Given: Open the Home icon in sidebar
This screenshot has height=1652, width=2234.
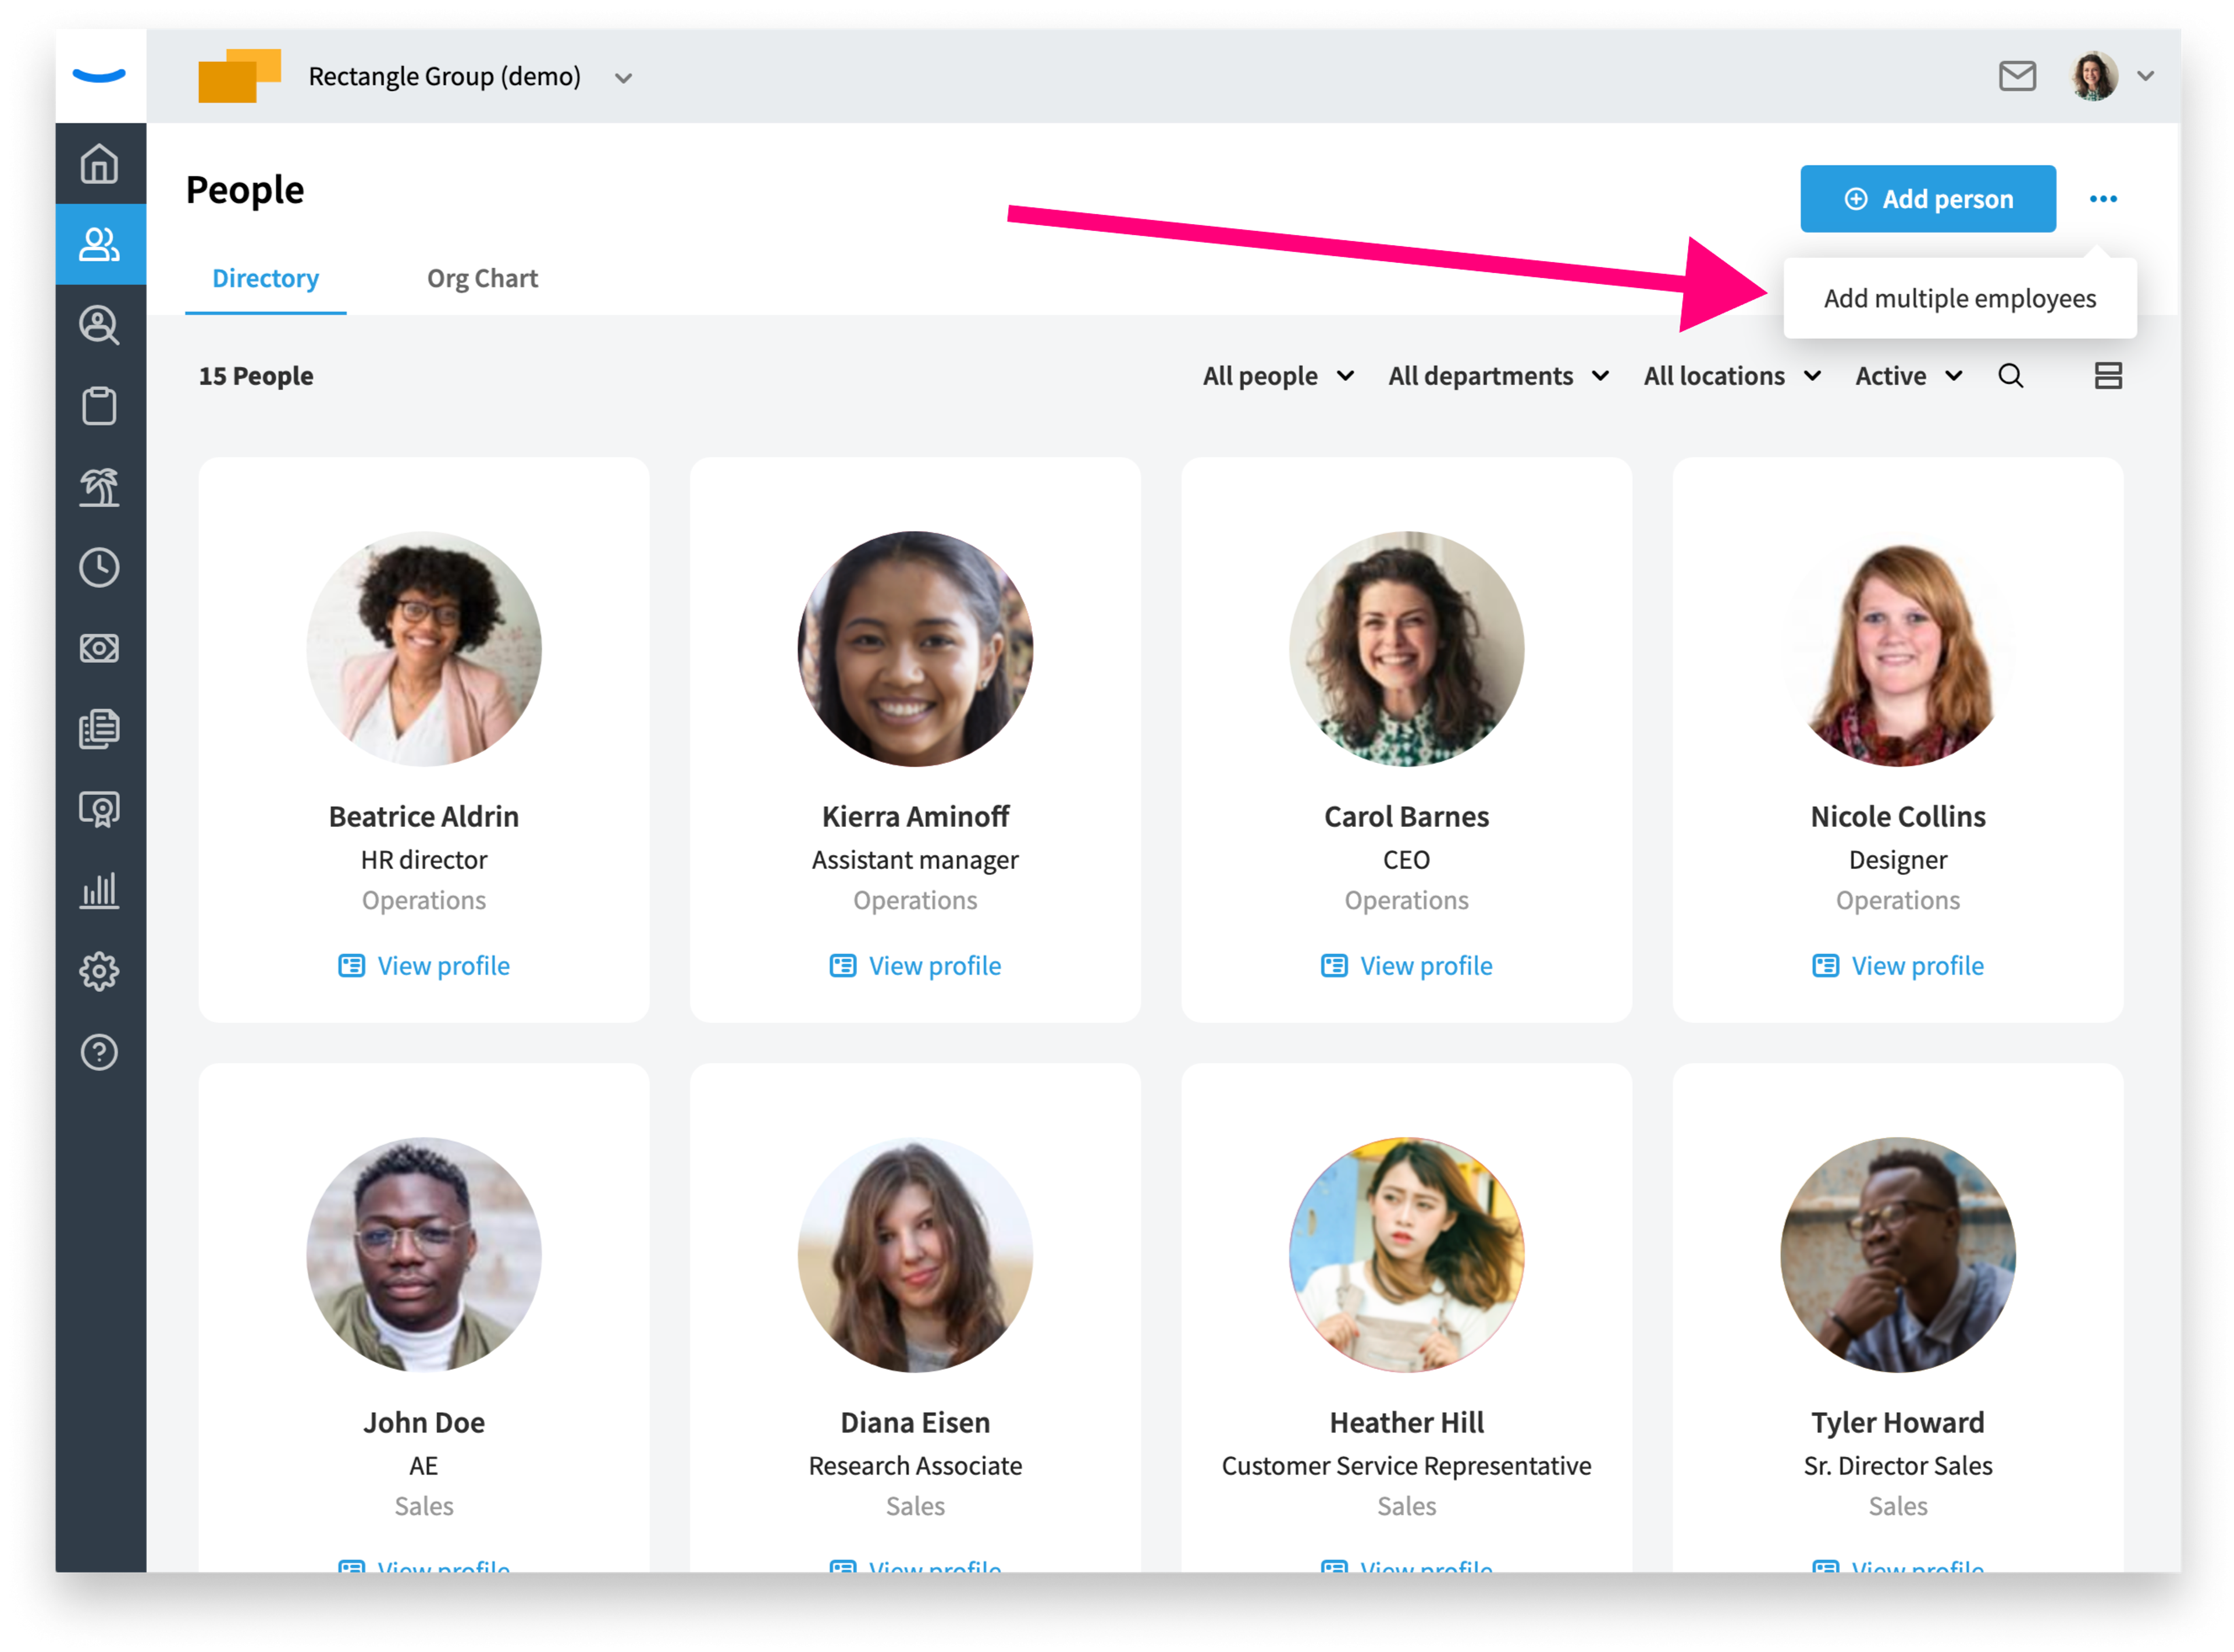Looking at the screenshot, I should [x=99, y=164].
